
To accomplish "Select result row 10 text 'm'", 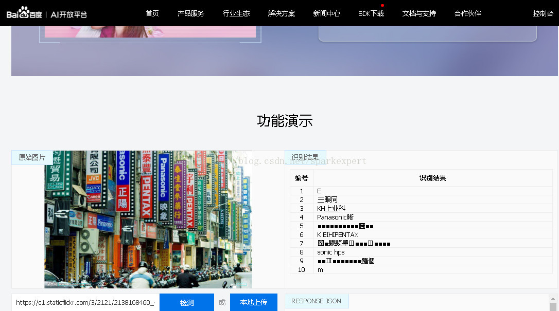I will point(320,270).
